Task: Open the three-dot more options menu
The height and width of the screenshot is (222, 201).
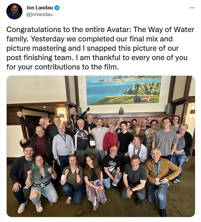Action: click(192, 7)
